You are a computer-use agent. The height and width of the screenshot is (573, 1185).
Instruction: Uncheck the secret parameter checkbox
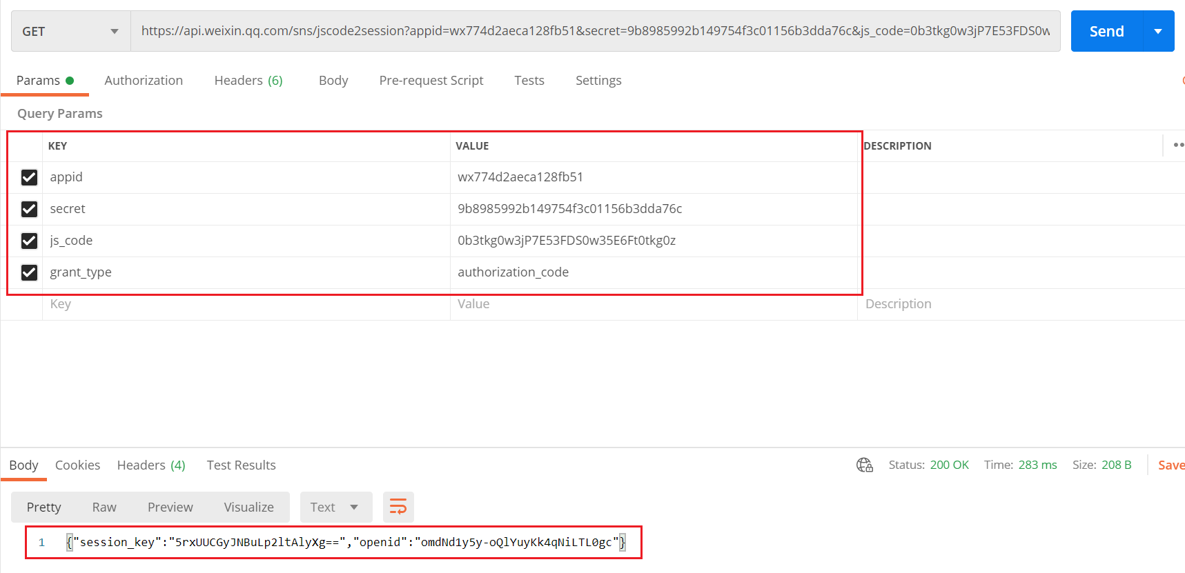coord(29,209)
